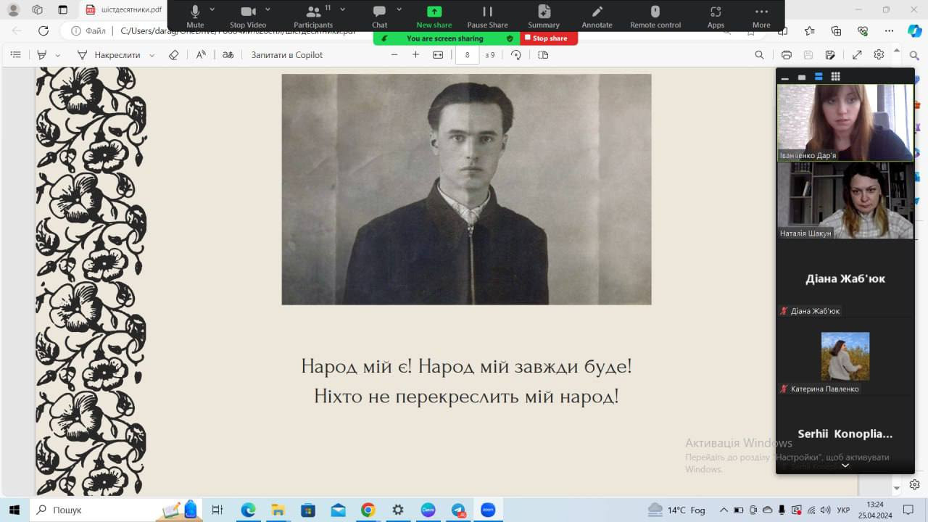Click the PDF page number field
The image size is (928, 522).
point(468,55)
